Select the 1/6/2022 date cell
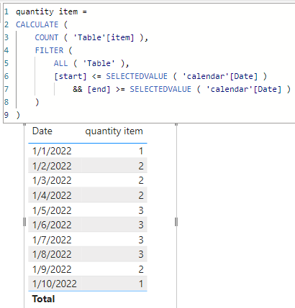This screenshot has width=295, height=308. point(52,225)
